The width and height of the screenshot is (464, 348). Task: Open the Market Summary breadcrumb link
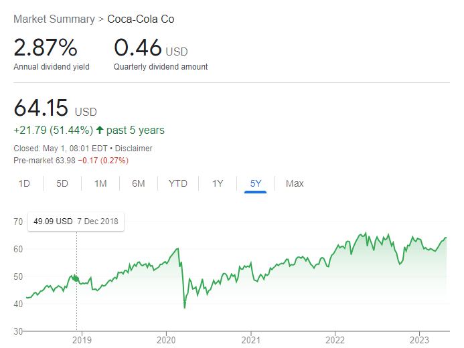pyautogui.click(x=54, y=19)
